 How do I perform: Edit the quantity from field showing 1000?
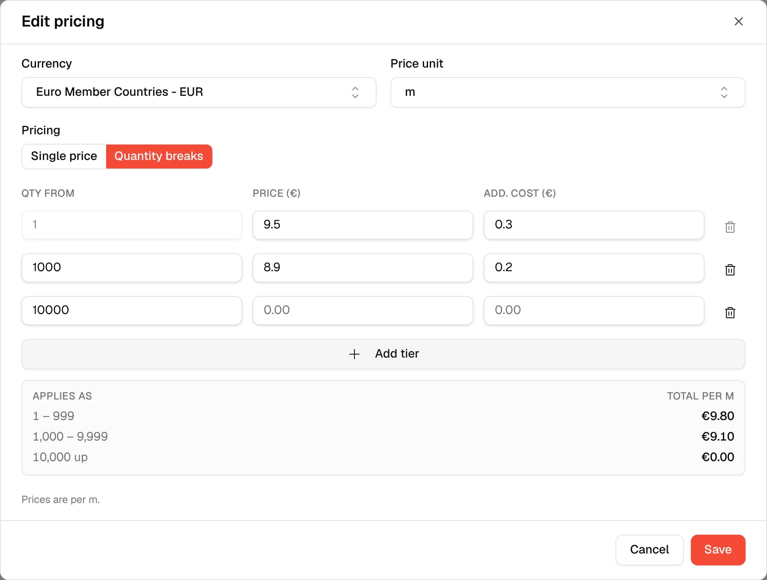pos(132,267)
